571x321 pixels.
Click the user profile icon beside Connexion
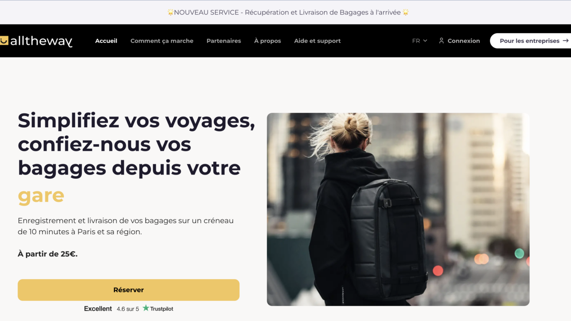(441, 41)
